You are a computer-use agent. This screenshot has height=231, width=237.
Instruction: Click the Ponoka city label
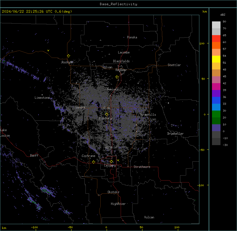pyautogui.click(x=132, y=37)
